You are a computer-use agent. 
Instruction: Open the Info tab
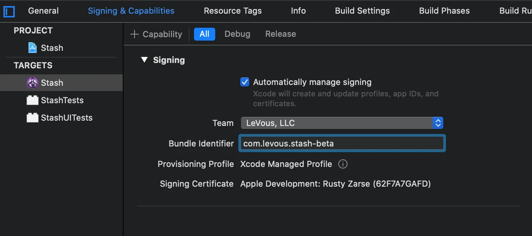(x=298, y=11)
